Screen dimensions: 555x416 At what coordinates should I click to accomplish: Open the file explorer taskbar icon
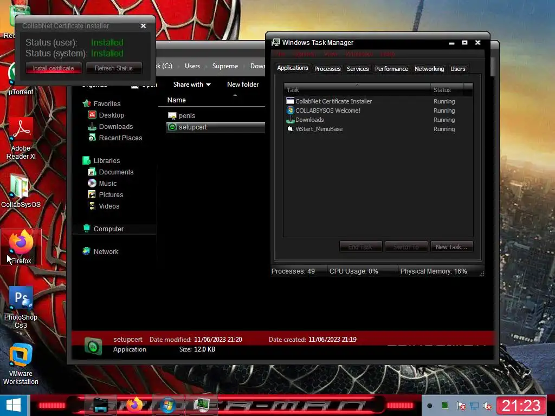[100, 405]
